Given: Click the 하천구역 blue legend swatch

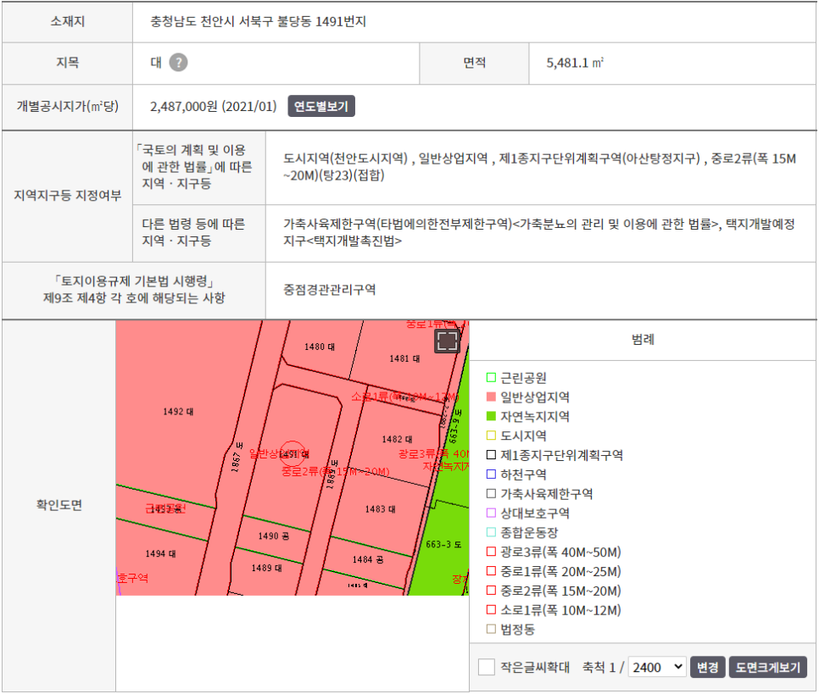Looking at the screenshot, I should (x=491, y=475).
